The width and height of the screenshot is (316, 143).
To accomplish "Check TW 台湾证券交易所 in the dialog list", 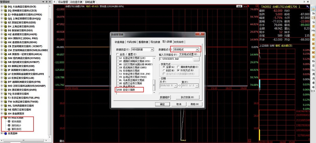I will (118, 77).
